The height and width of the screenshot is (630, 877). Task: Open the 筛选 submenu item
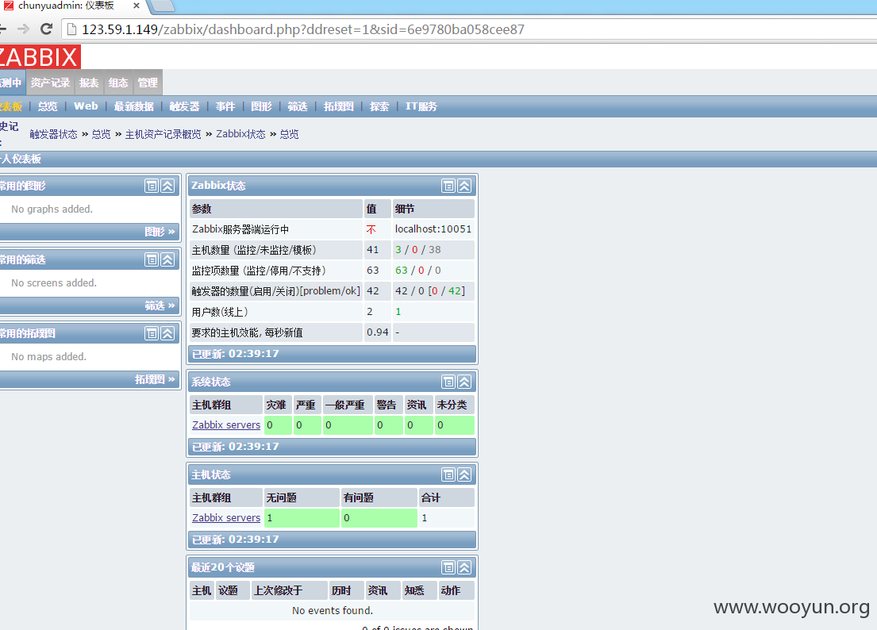(298, 106)
